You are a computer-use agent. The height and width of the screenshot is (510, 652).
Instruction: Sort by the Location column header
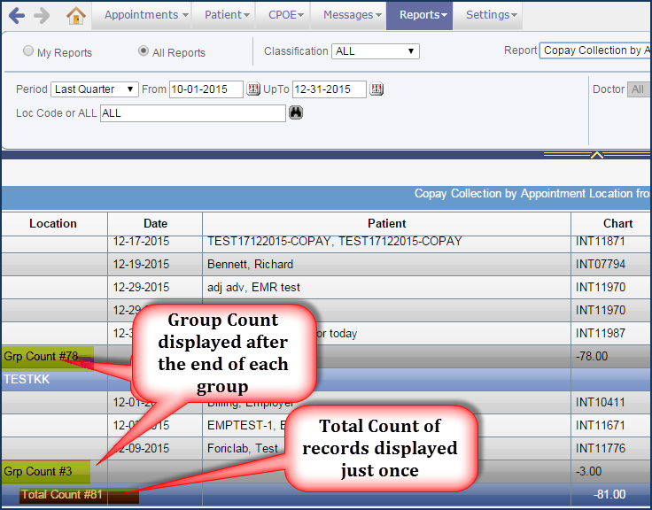click(x=53, y=224)
